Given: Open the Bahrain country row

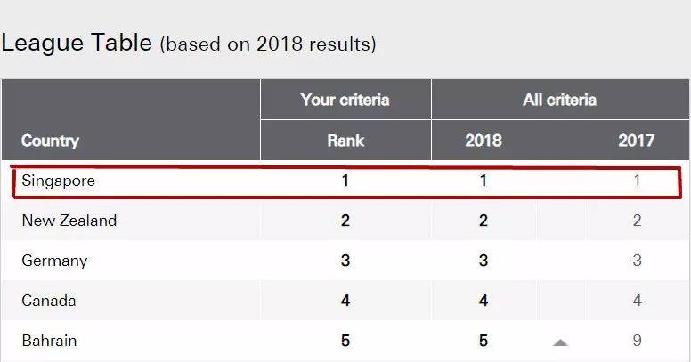Looking at the screenshot, I should (50, 341).
